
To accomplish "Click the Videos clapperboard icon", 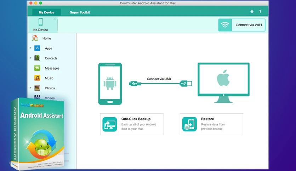I will click(x=37, y=97).
